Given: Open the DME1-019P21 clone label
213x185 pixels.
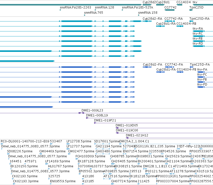Looking at the screenshot, I should click(x=105, y=120).
